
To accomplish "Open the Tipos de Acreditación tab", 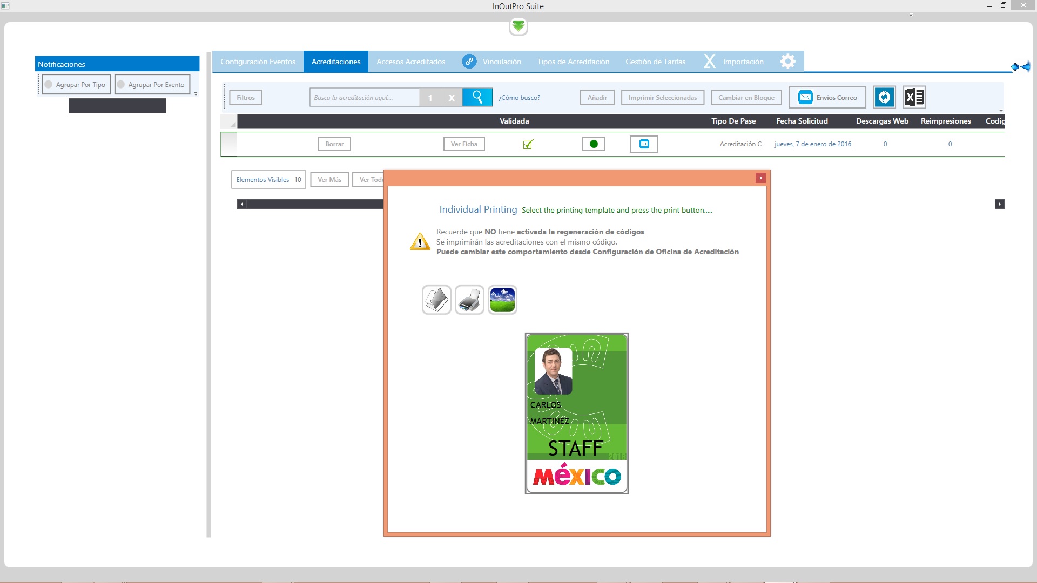I will [573, 62].
